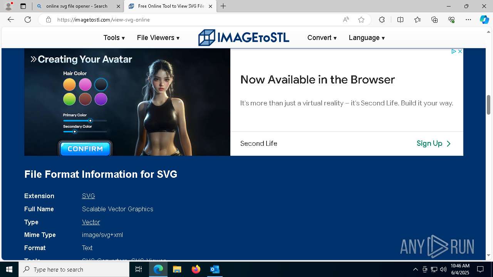Click Primary Color slider handle
Viewport: 493px width, 277px height.
click(x=91, y=121)
